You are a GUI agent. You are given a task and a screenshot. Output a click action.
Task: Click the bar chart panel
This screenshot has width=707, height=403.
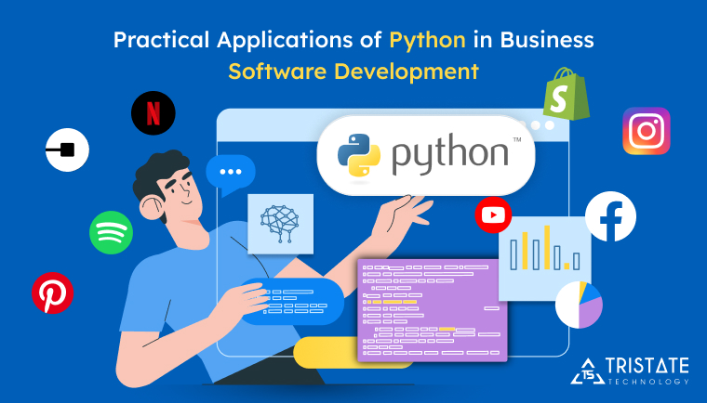click(x=545, y=258)
